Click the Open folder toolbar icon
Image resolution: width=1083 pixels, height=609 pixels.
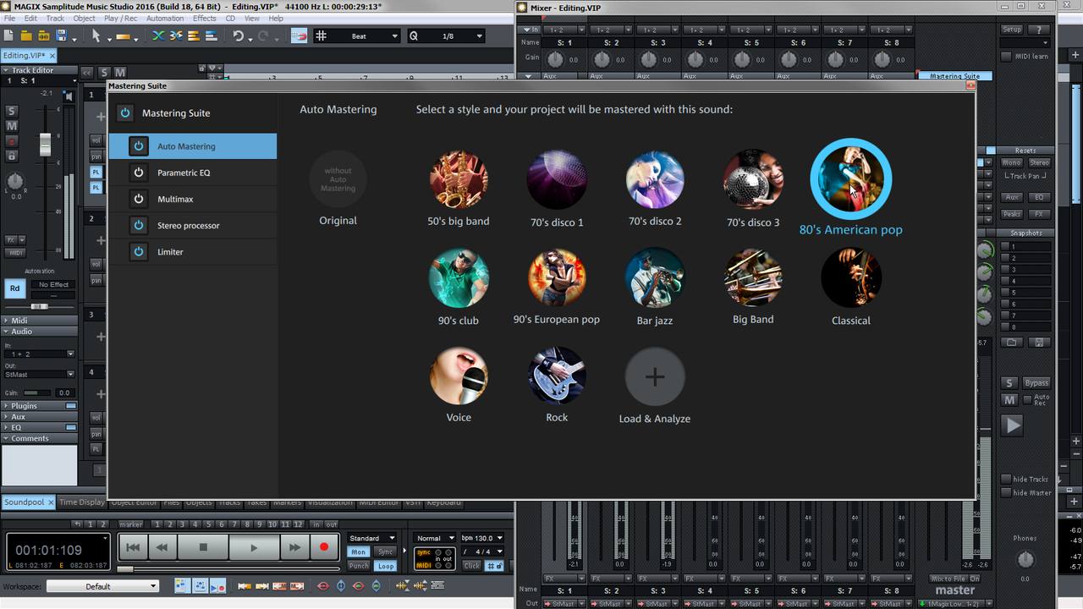pyautogui.click(x=26, y=36)
